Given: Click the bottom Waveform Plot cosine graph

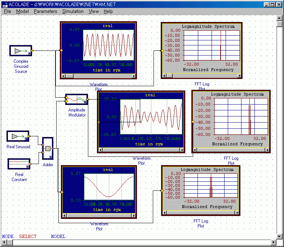Looking at the screenshot, I should pos(109,187).
